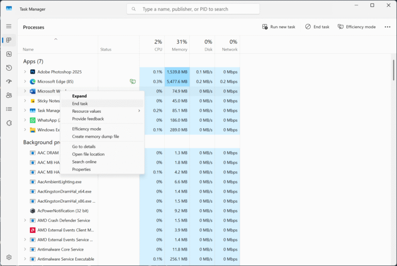Open Task Manager settings gear
The width and height of the screenshot is (397, 266).
9,257
